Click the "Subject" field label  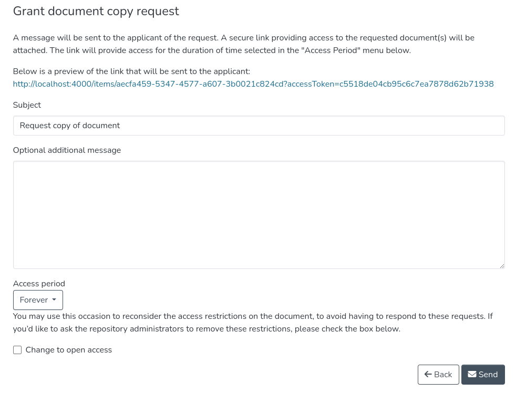tap(27, 105)
